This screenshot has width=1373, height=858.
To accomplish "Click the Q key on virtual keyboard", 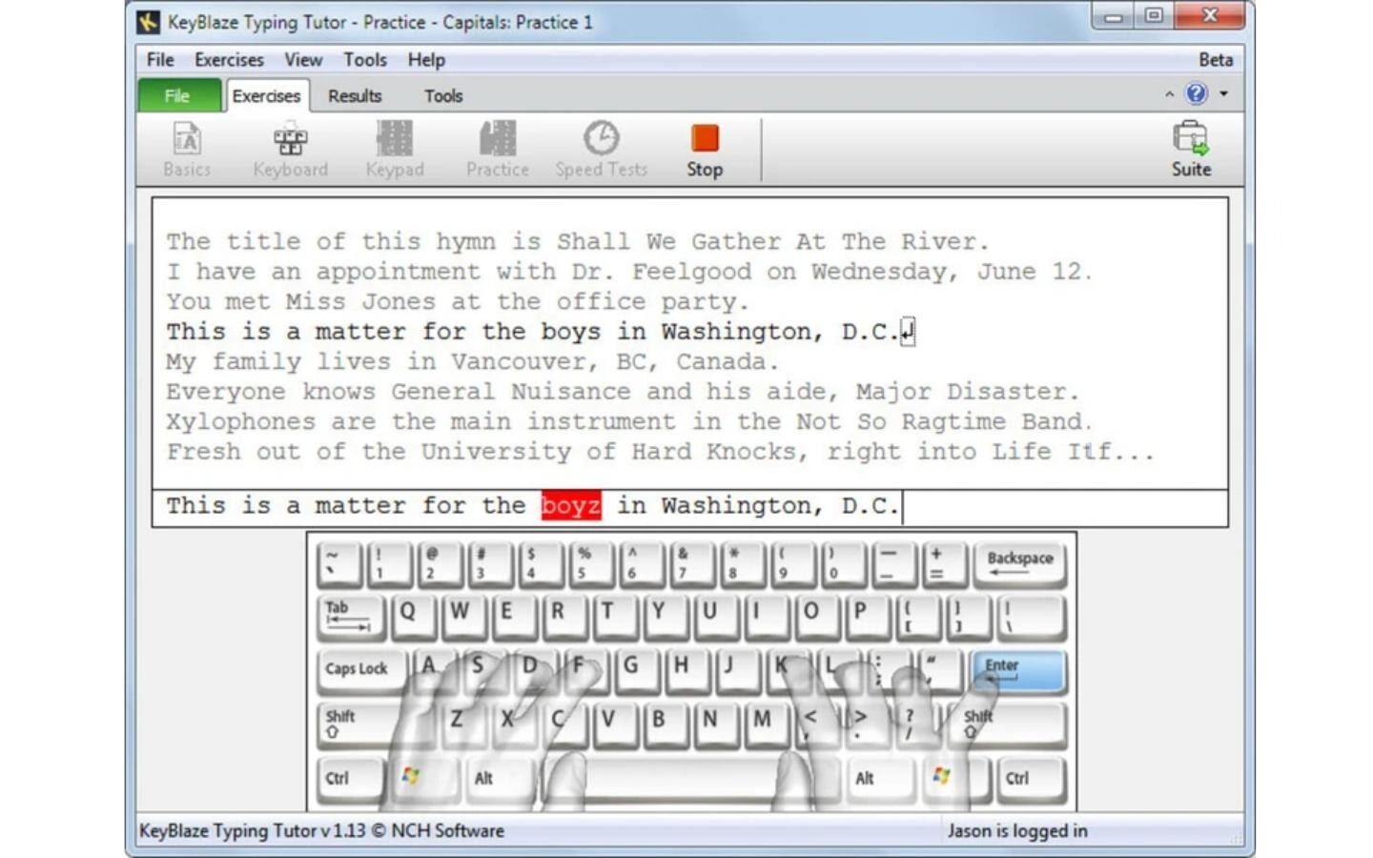I will click(413, 617).
